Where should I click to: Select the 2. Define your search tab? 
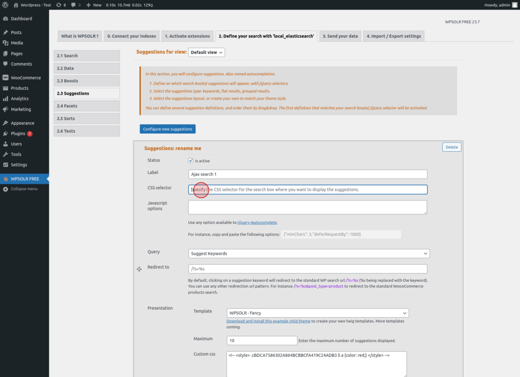pyautogui.click(x=266, y=36)
